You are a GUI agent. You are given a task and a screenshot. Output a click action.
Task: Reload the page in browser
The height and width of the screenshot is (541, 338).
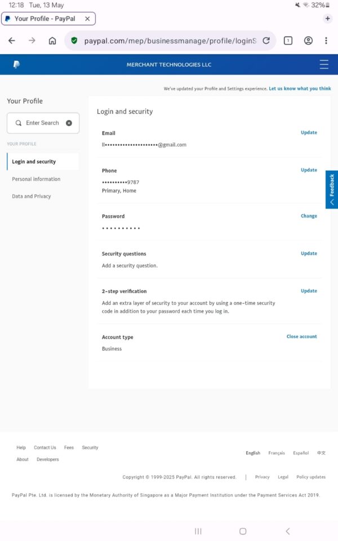coord(266,41)
